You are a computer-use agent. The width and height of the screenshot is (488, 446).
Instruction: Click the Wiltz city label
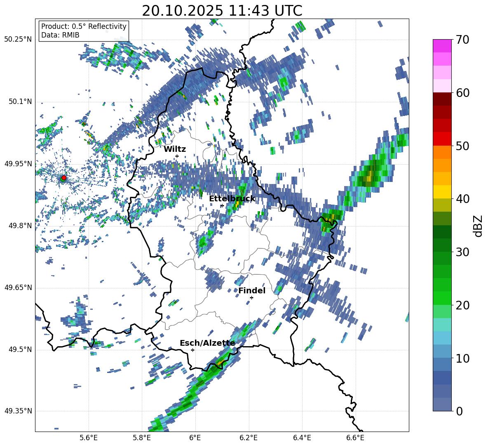point(175,149)
